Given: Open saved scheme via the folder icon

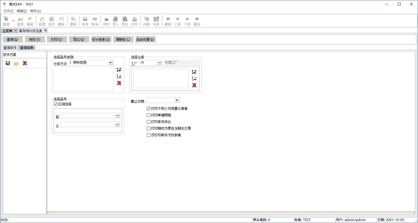Looking at the screenshot, I should (16, 63).
